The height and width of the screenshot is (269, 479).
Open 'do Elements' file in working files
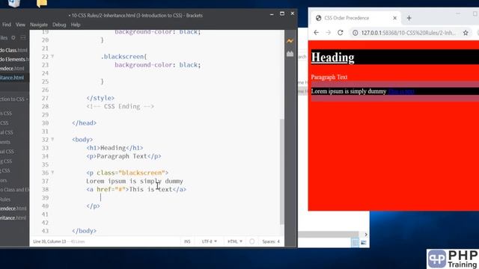click(x=14, y=59)
